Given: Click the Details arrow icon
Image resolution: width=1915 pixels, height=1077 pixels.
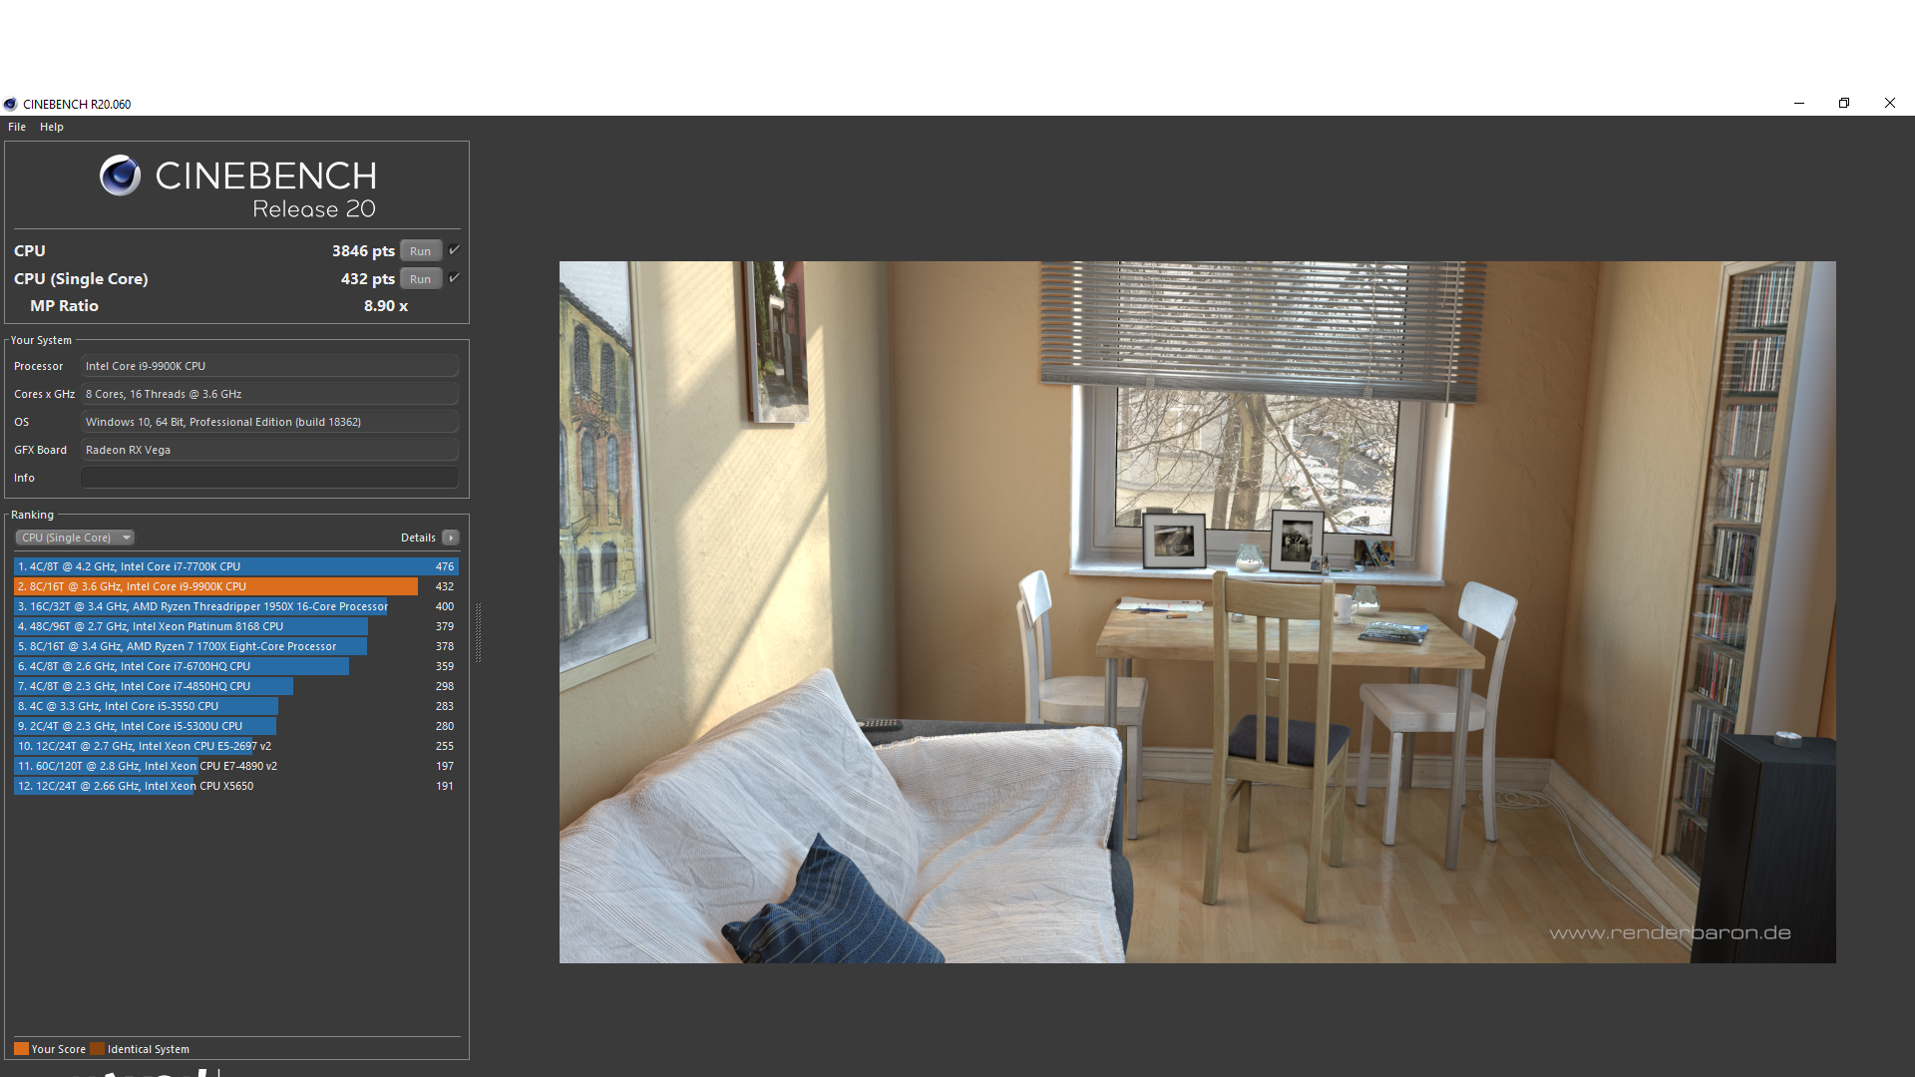Looking at the screenshot, I should (x=451, y=538).
